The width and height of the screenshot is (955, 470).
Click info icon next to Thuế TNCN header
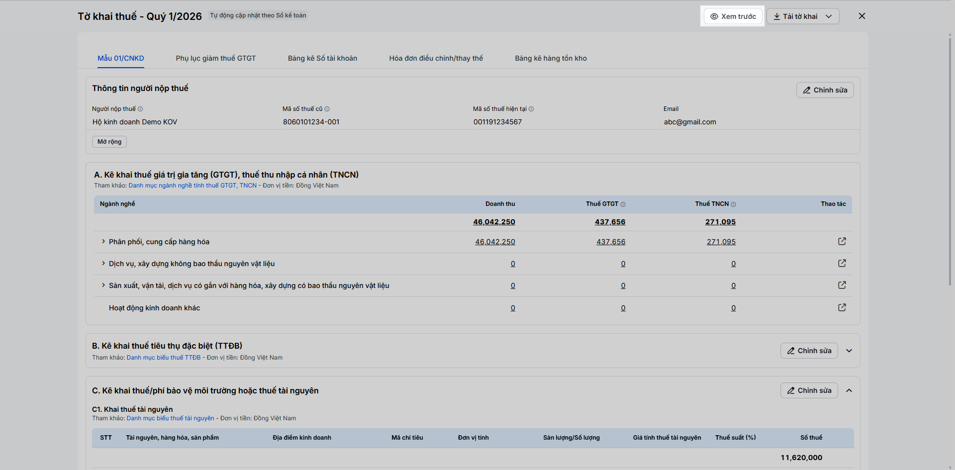(733, 204)
